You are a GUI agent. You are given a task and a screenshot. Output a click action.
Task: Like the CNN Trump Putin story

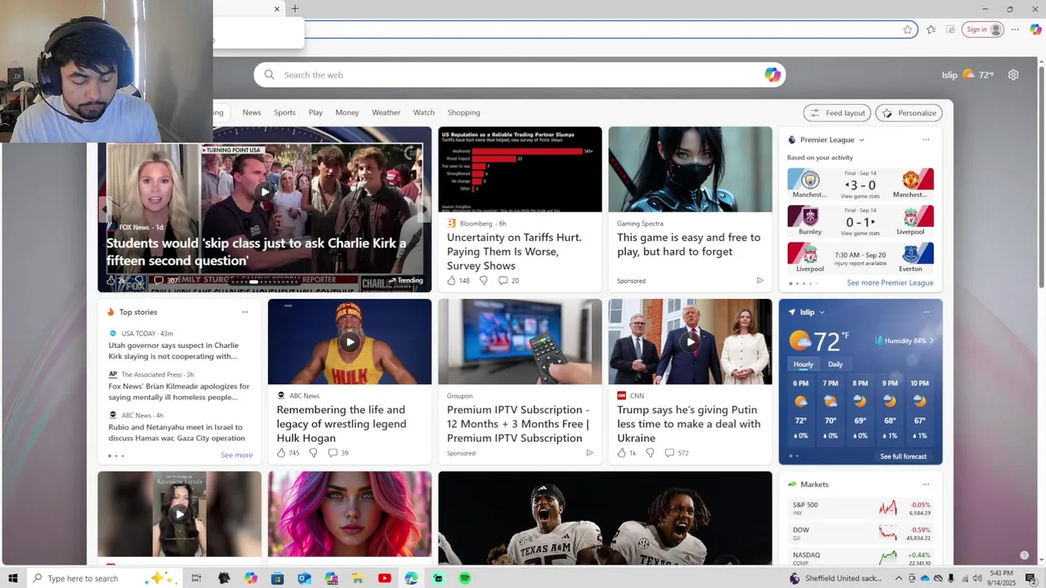click(x=621, y=452)
